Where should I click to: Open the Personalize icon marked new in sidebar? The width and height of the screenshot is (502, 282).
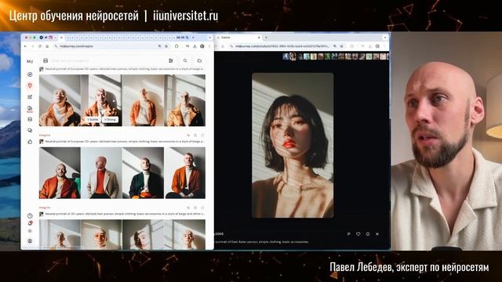tap(30, 109)
